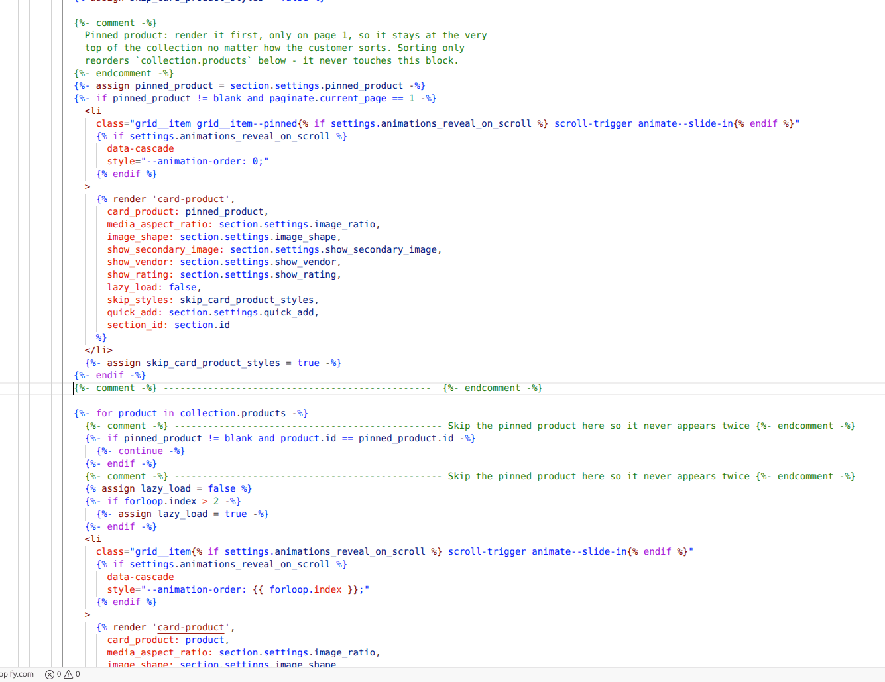Image resolution: width=885 pixels, height=682 pixels.
Task: Click 'reorders `collection.products` below' comment line
Action: (x=272, y=60)
